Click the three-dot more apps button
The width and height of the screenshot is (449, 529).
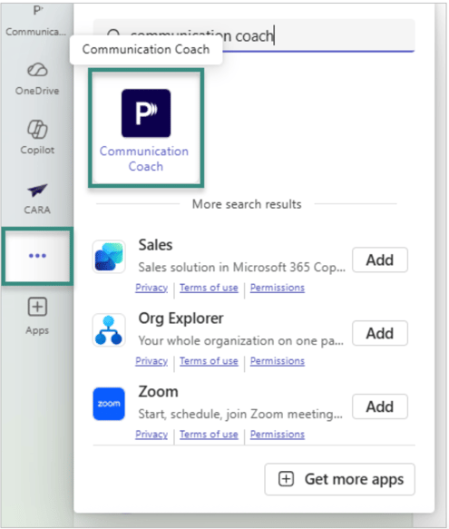tap(37, 256)
